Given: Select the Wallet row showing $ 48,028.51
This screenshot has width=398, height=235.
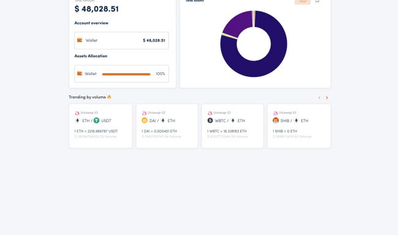Looking at the screenshot, I should click(122, 40).
